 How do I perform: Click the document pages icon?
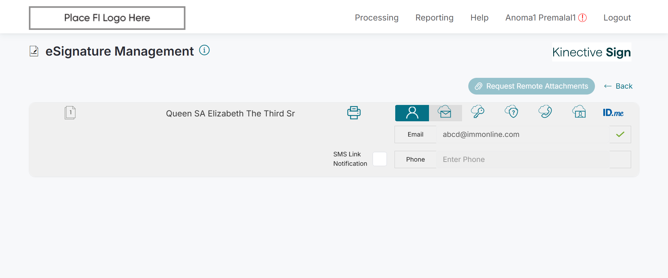pos(70,113)
